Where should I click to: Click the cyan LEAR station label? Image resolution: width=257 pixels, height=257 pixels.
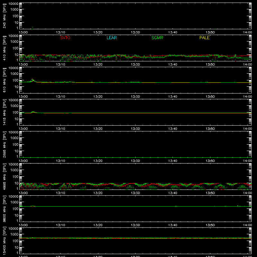(111, 38)
